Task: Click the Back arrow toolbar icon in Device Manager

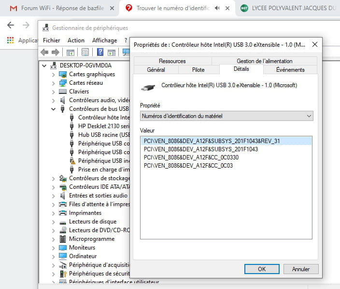Action: pos(44,52)
